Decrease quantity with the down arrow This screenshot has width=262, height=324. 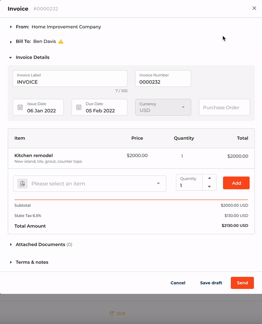(210, 187)
